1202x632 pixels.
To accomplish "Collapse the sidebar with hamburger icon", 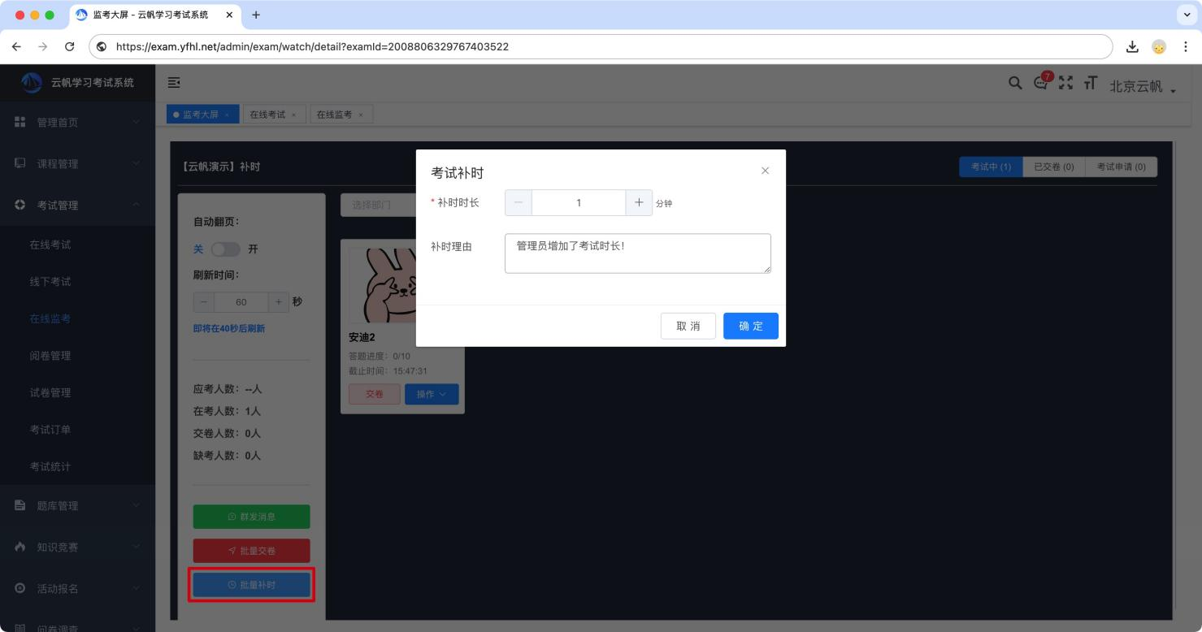I will point(173,83).
